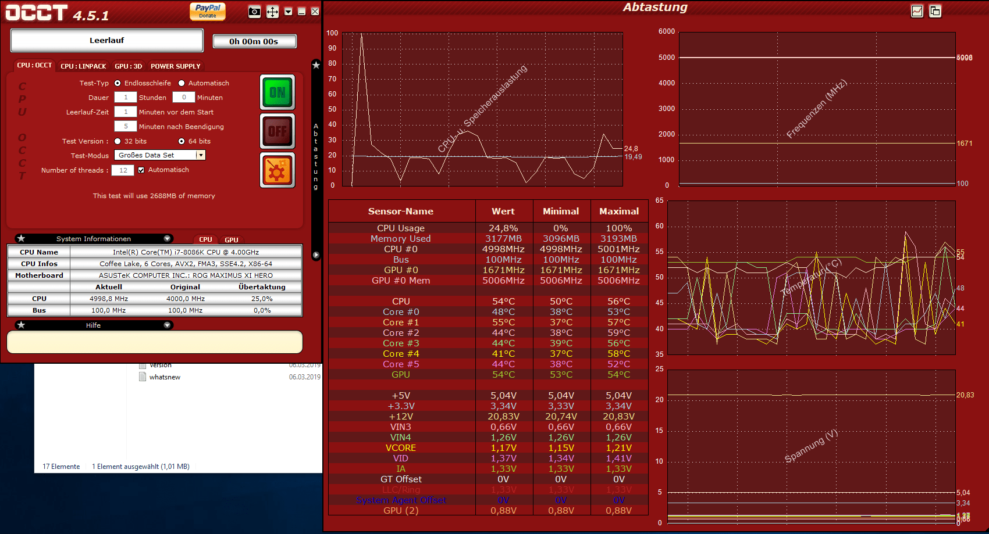Switch to the GPU:3D tab
Viewport: 989px width, 534px height.
[128, 66]
